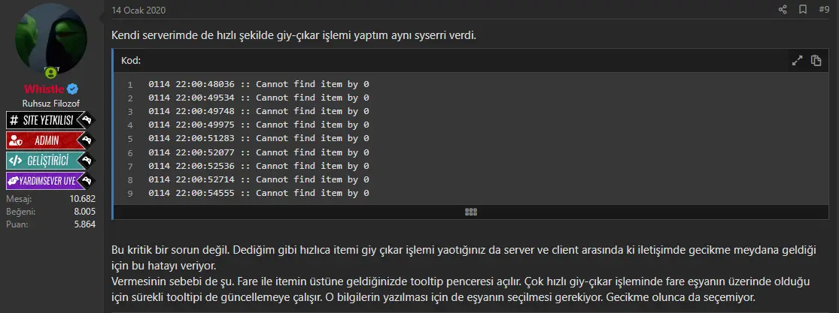Open the Whistle username link
This screenshot has height=313, width=839.
(44, 89)
